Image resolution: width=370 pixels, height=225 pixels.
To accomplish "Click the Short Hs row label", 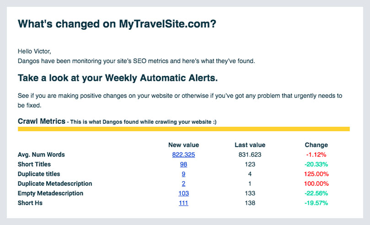I will pos(30,203).
